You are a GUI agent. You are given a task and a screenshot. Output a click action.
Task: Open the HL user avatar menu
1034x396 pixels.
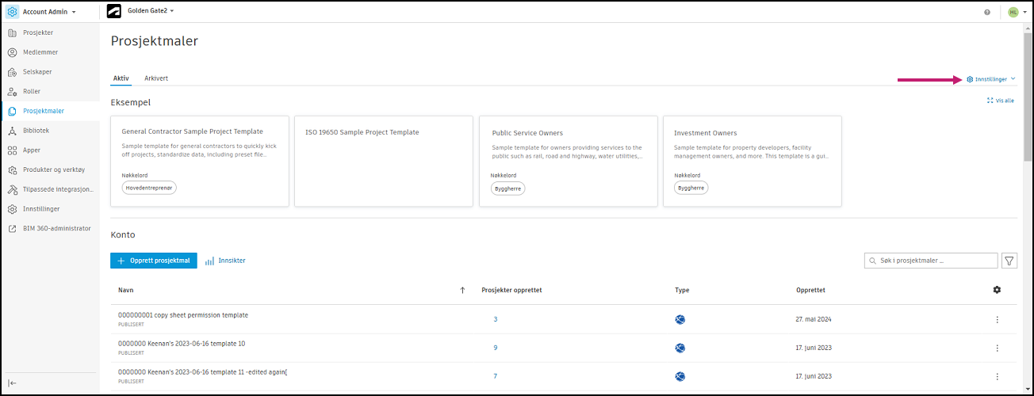pos(1013,12)
